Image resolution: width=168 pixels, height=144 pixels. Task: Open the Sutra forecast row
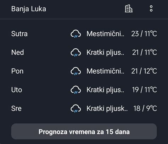coord(84,34)
